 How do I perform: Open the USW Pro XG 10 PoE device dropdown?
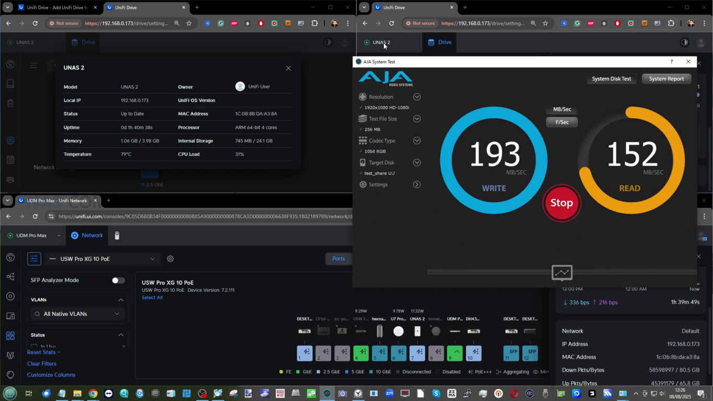point(101,258)
